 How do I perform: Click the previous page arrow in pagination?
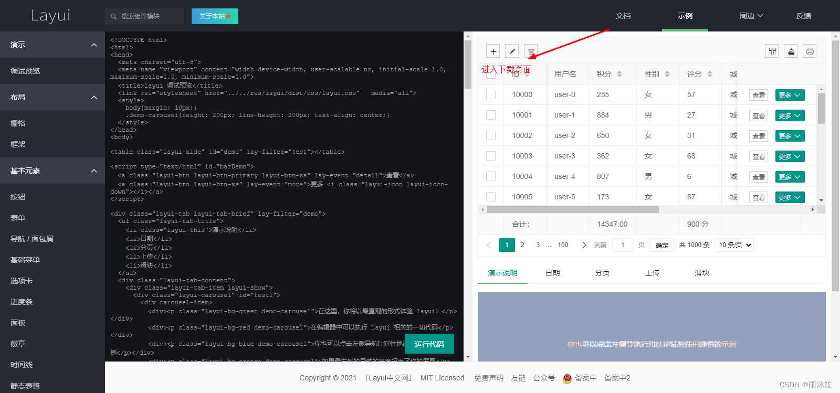click(489, 245)
